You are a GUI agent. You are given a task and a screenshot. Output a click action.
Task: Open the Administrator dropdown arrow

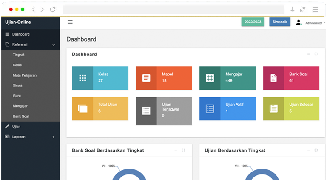tap(324, 22)
